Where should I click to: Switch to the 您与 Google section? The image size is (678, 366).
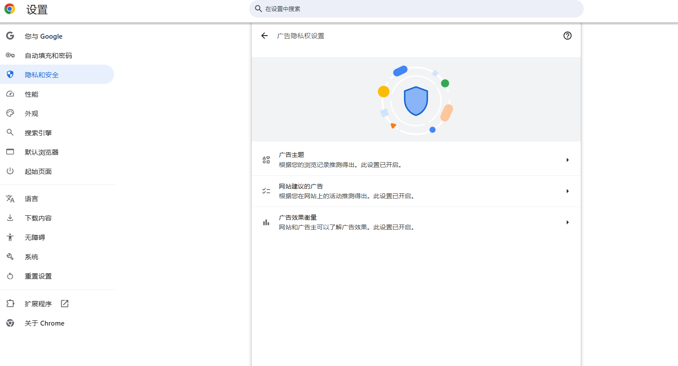43,36
